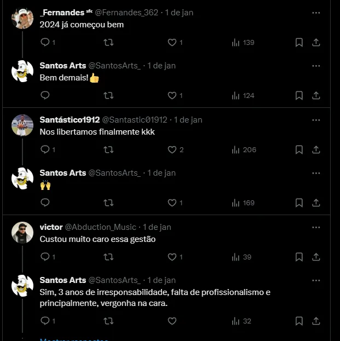The width and height of the screenshot is (340, 341).
Task: Click Fernandes' profile avatar
Action: 22,19
